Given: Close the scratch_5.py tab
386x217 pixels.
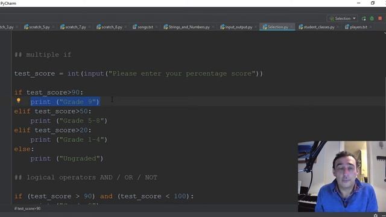Looking at the screenshot, I should (54, 27).
